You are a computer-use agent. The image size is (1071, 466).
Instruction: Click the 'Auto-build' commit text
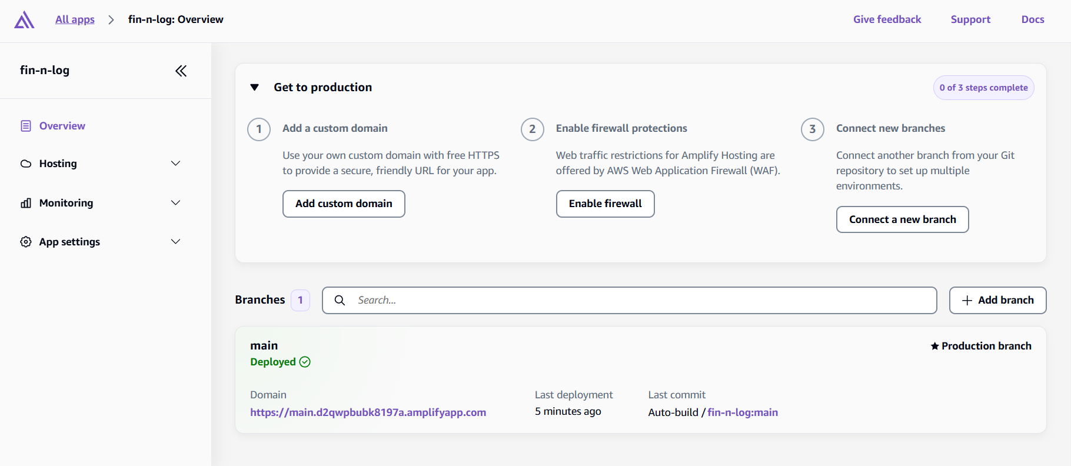[x=673, y=412]
